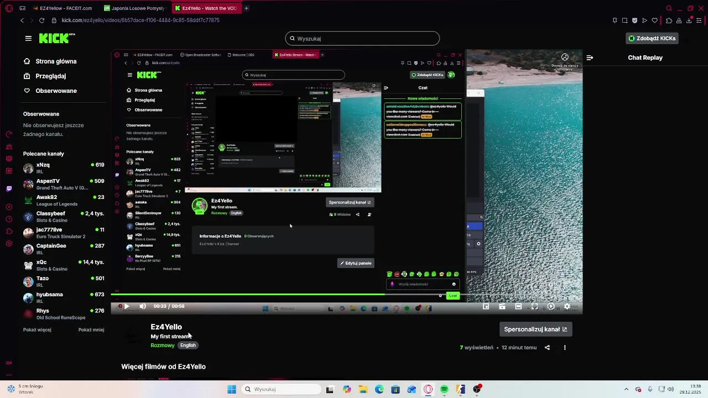Open Opera ad blocker shield icon
Viewport: 708px width, 398px height.
(634, 20)
